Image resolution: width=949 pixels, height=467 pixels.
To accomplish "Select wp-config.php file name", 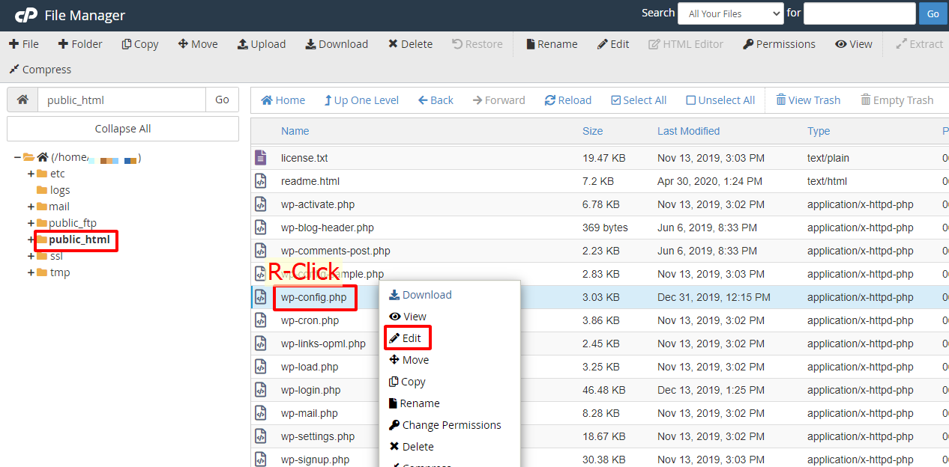I will (314, 297).
